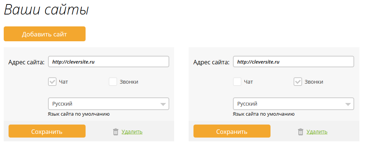Click the dropdown arrow of the first Русский selector
The height and width of the screenshot is (145, 365).
(163, 104)
